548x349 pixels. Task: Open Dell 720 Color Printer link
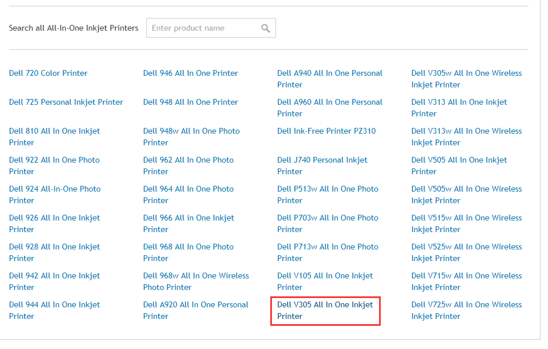(x=48, y=73)
